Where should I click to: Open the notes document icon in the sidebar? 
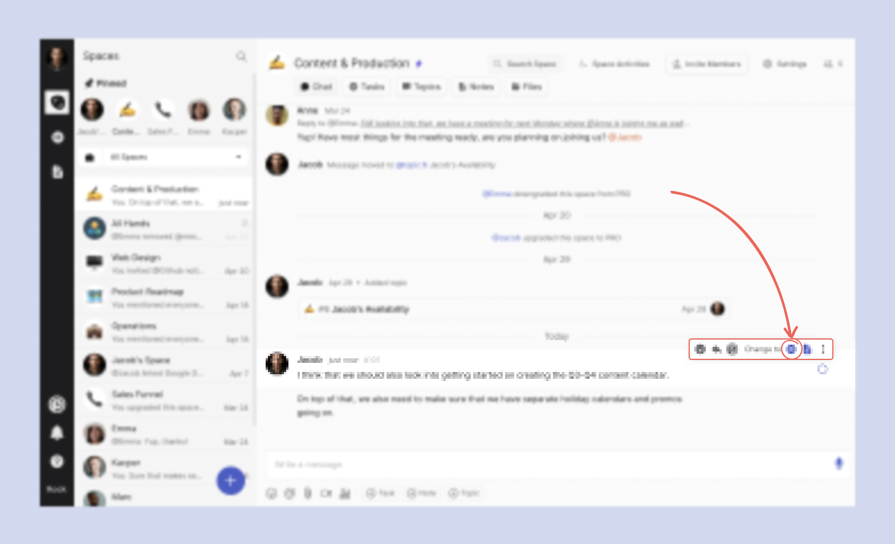(x=57, y=171)
